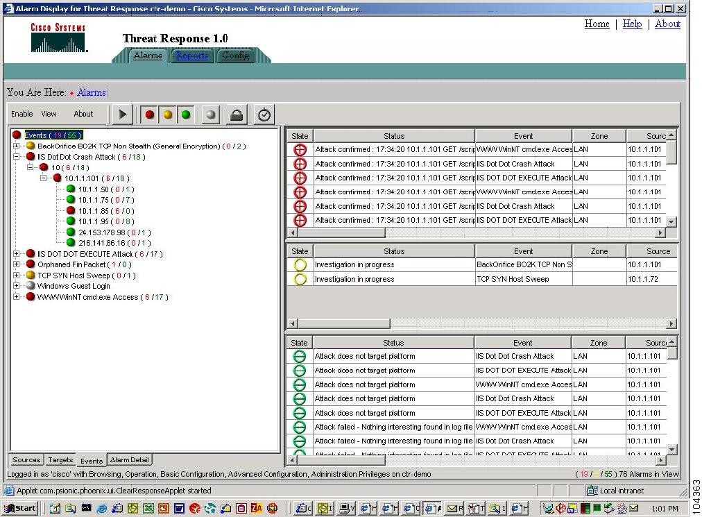Click up arrow of bottom table vertical scrollbar
The height and width of the screenshot is (517, 702).
tap(671, 342)
